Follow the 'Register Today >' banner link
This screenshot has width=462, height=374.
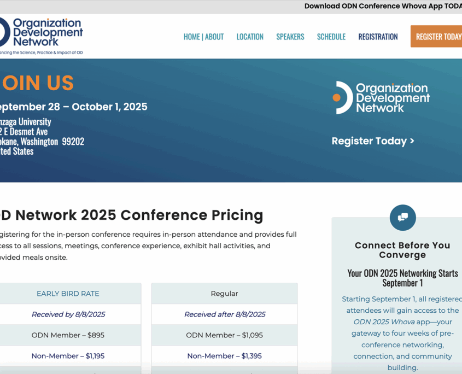click(x=373, y=141)
